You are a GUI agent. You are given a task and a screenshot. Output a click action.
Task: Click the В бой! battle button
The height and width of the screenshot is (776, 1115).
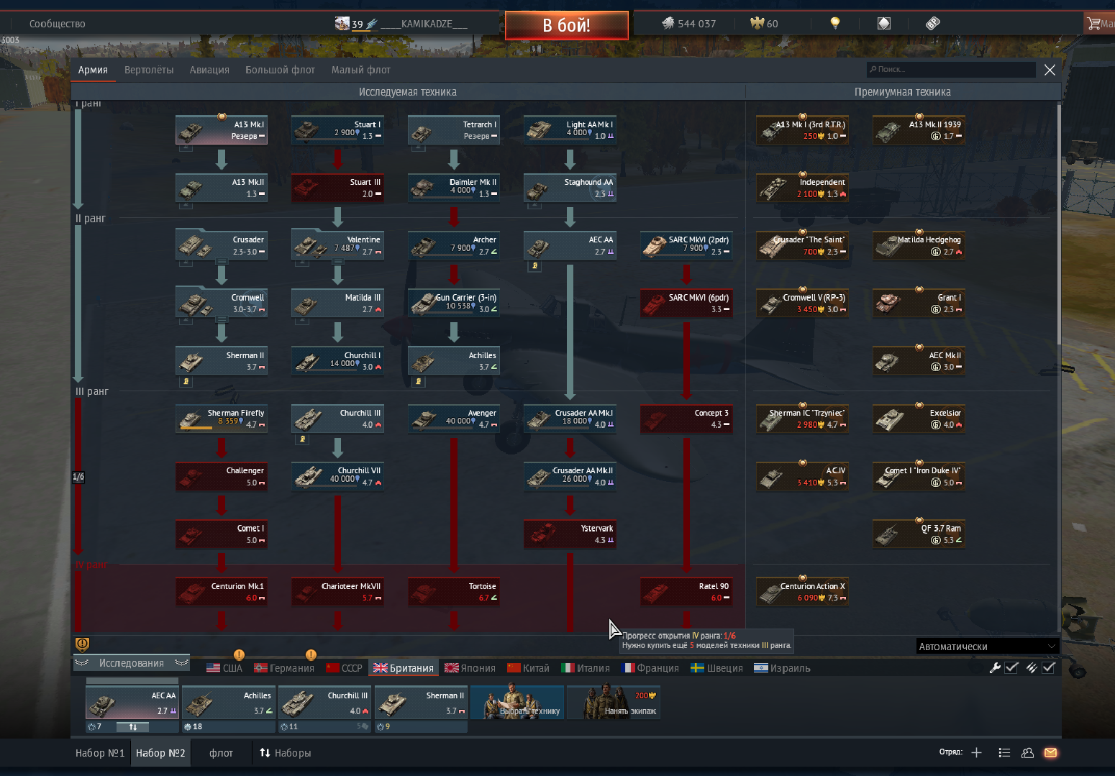[x=566, y=25]
